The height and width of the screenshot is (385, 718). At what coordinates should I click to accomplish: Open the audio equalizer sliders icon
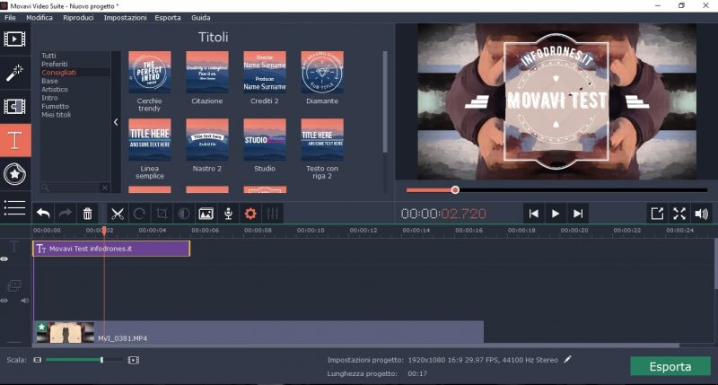point(273,214)
